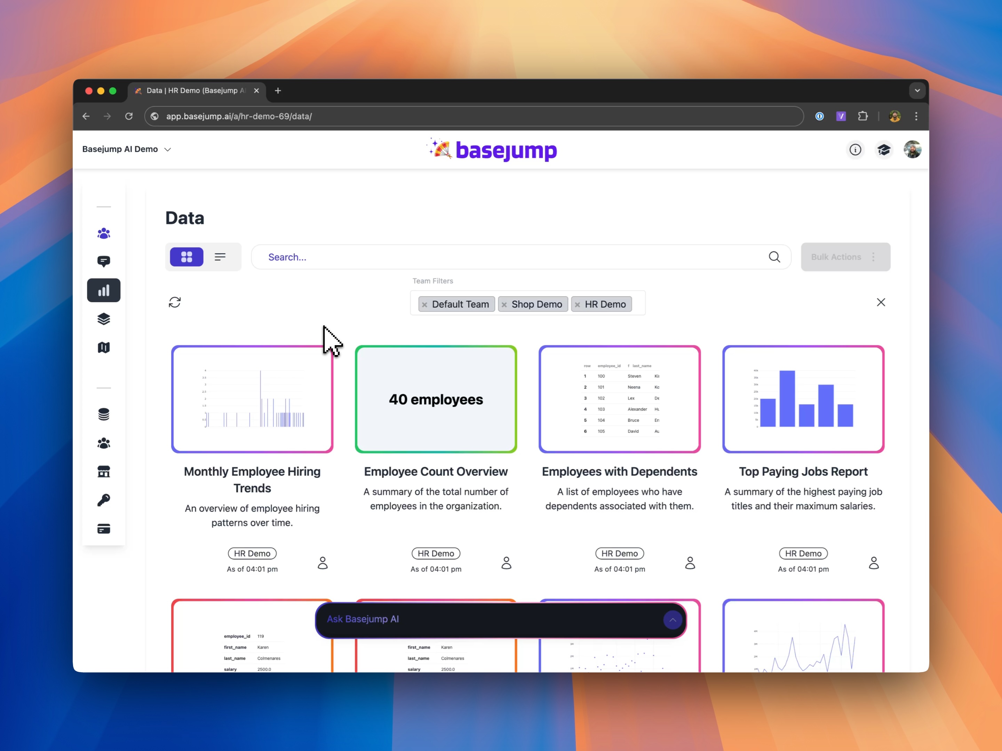The image size is (1002, 751).
Task: Click HR Demo badge under Top Paying Jobs Report
Action: (803, 554)
